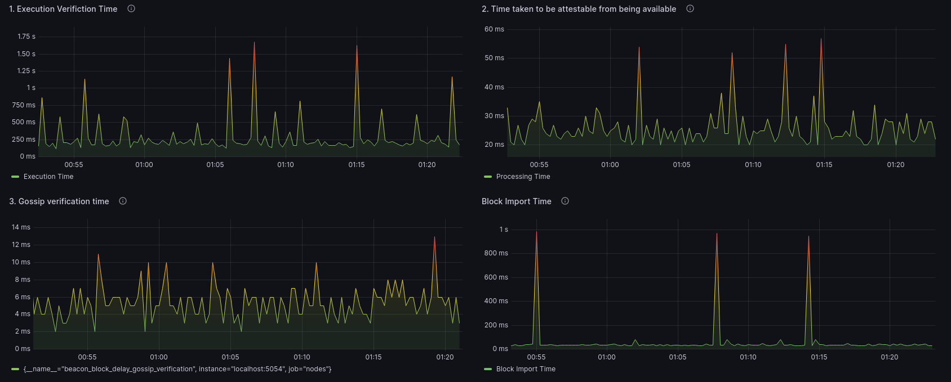Viewport: 951px width, 382px height.
Task: Click the '250 ms' y-axis label
Action: point(24,140)
